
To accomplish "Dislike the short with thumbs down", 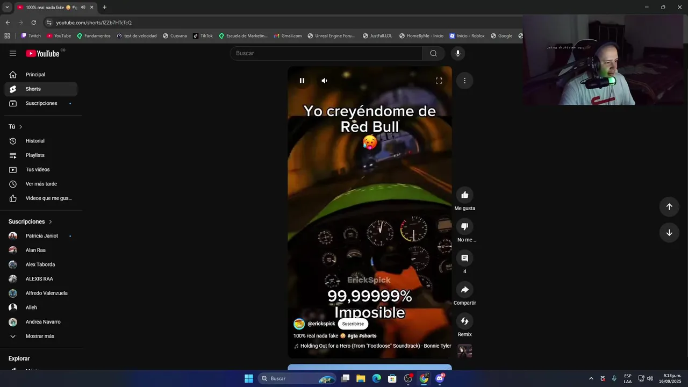I will tap(465, 226).
